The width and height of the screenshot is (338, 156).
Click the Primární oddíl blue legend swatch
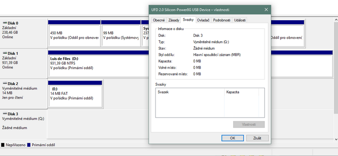coord(29,145)
